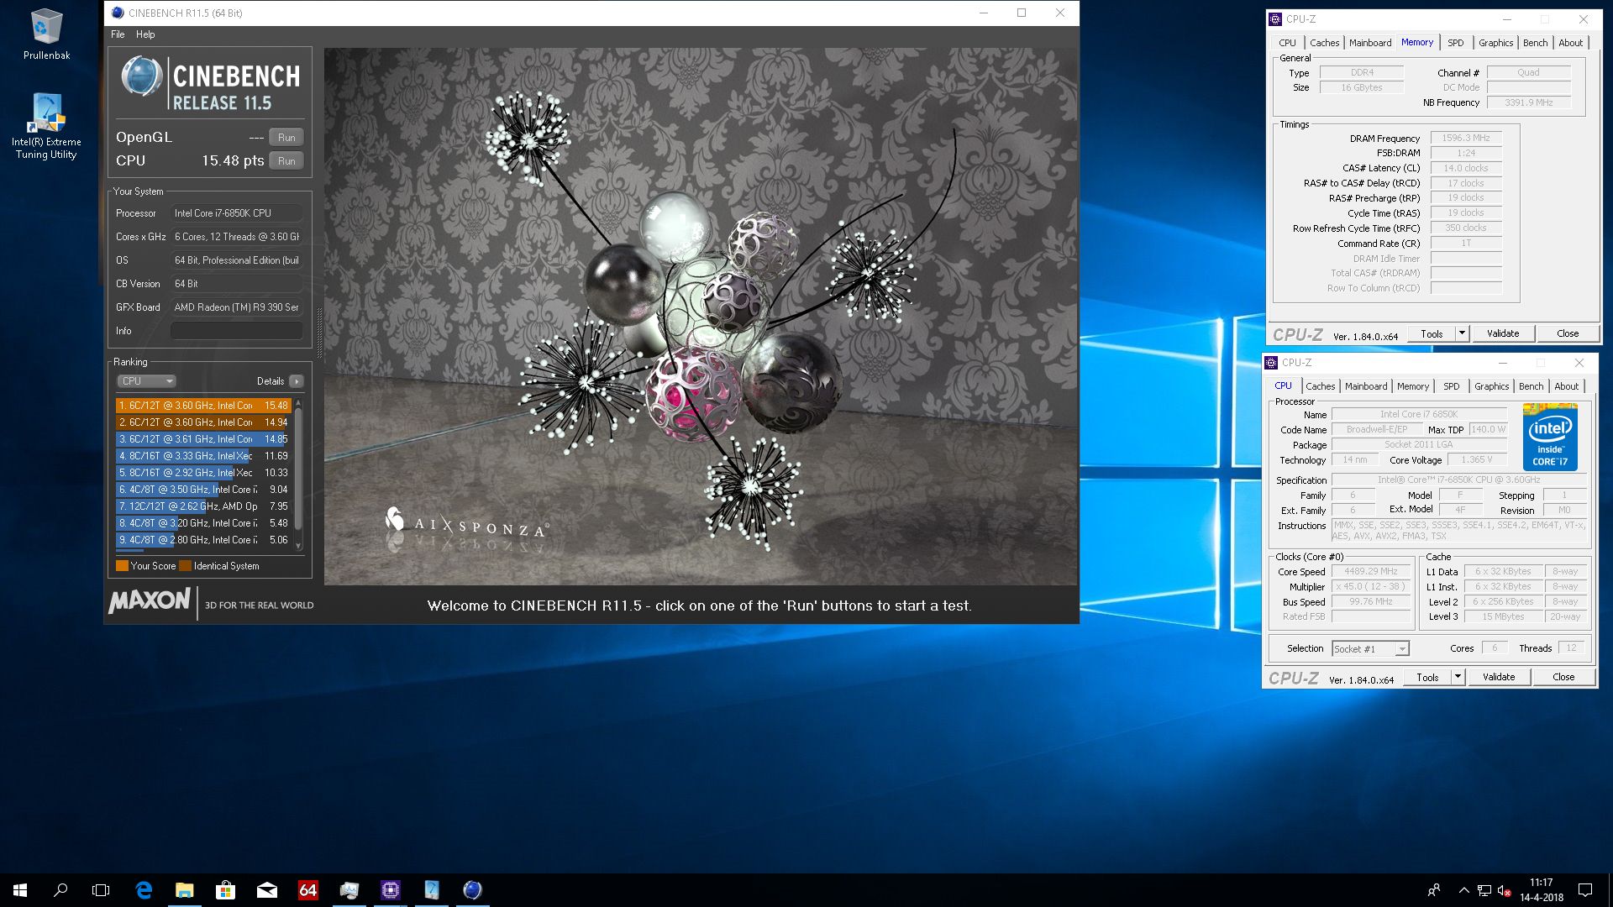Open About tab in upper CPU-Z

tap(1570, 43)
